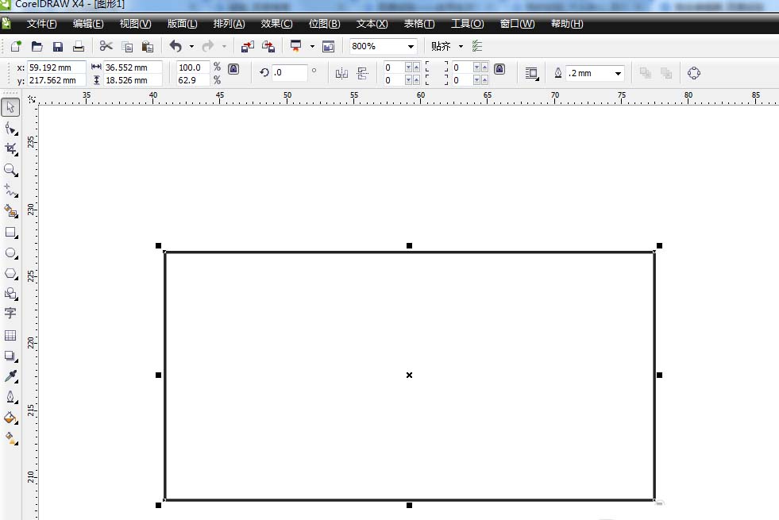The width and height of the screenshot is (779, 520).
Task: Print the document
Action: [x=79, y=46]
